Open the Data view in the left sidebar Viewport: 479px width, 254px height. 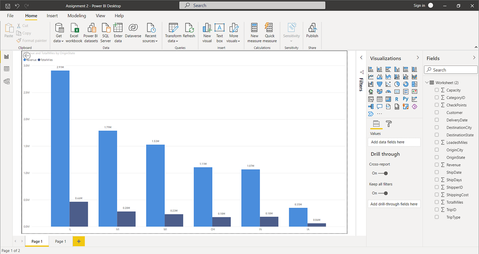pos(6,69)
